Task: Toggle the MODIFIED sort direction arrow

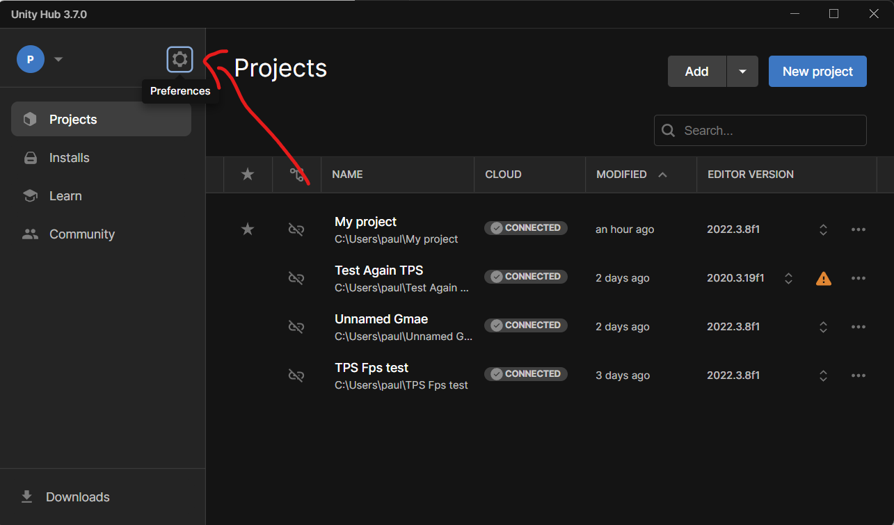Action: (662, 175)
